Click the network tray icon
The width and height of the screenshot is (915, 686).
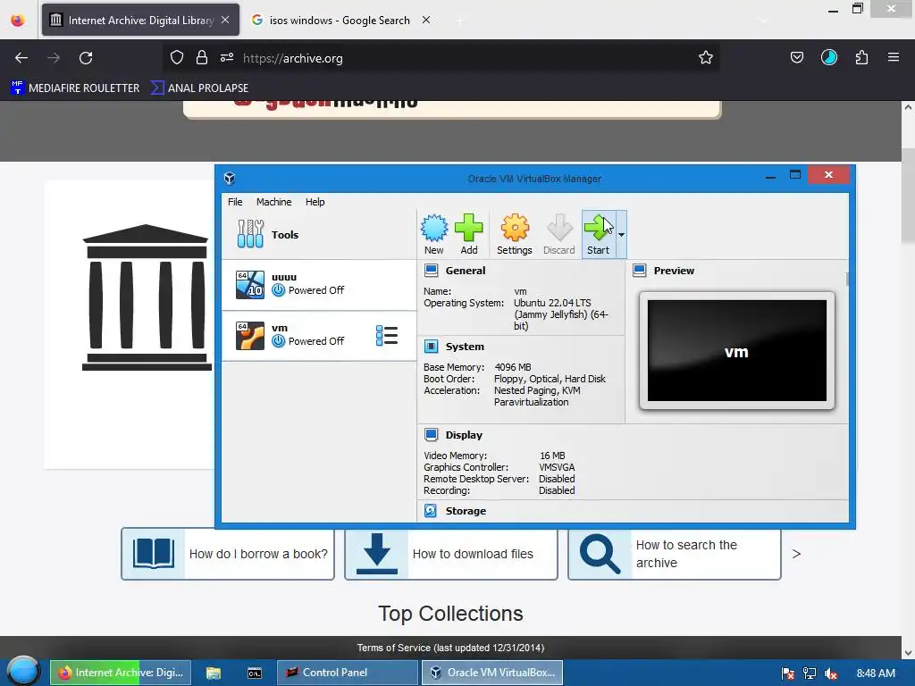tap(810, 673)
